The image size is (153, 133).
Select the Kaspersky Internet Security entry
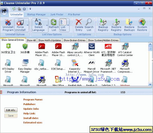pyautogui.click(x=75, y=66)
